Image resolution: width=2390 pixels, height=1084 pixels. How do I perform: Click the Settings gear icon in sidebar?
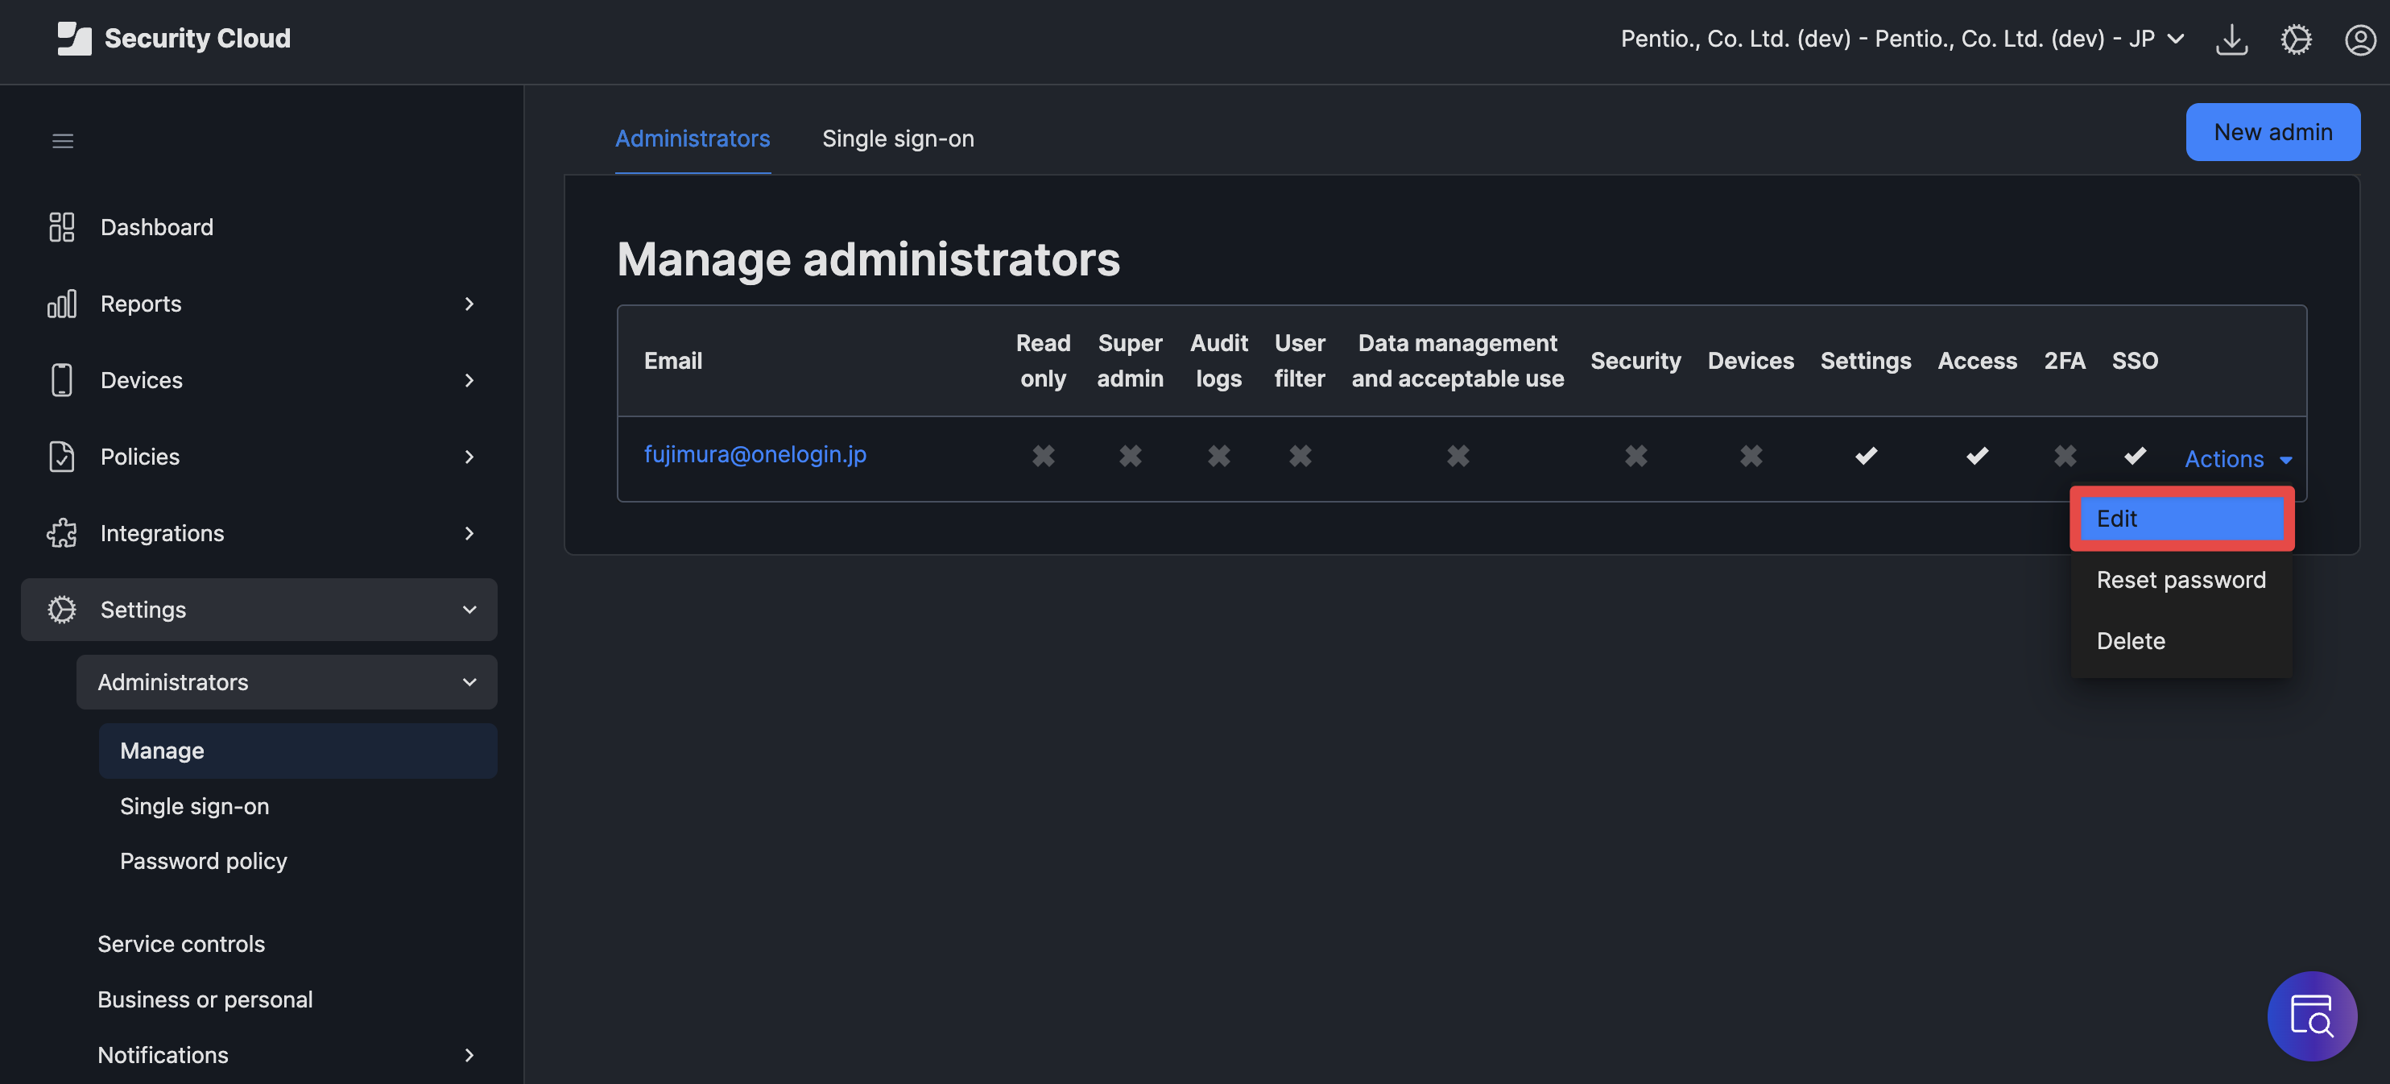click(x=61, y=609)
